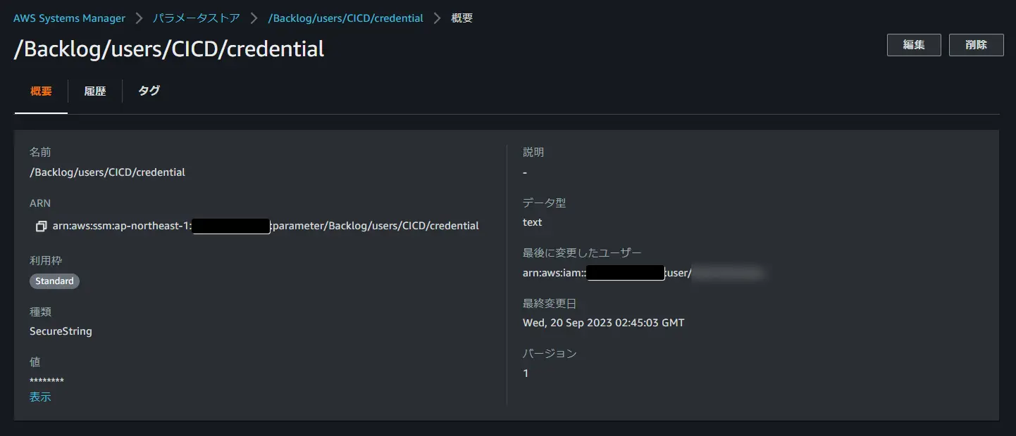Click the last modified date Wed, 20 Sep 2023
The image size is (1016, 436).
[x=604, y=323]
